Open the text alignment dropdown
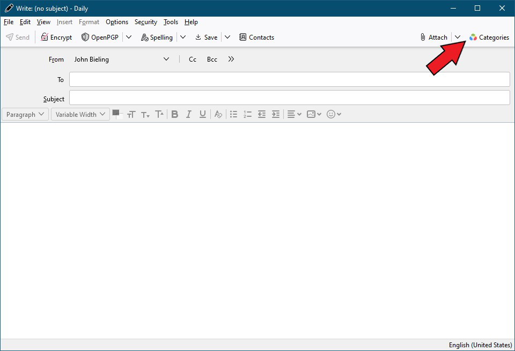Viewport: 515px width, 351px height. pyautogui.click(x=294, y=114)
